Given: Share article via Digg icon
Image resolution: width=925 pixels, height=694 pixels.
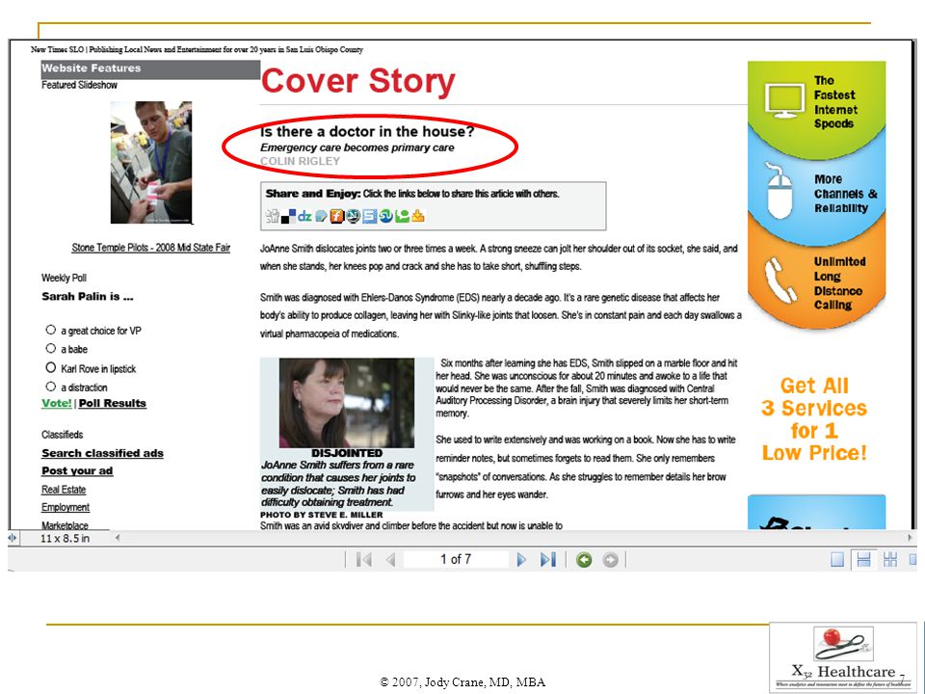Looking at the screenshot, I should point(272,216).
